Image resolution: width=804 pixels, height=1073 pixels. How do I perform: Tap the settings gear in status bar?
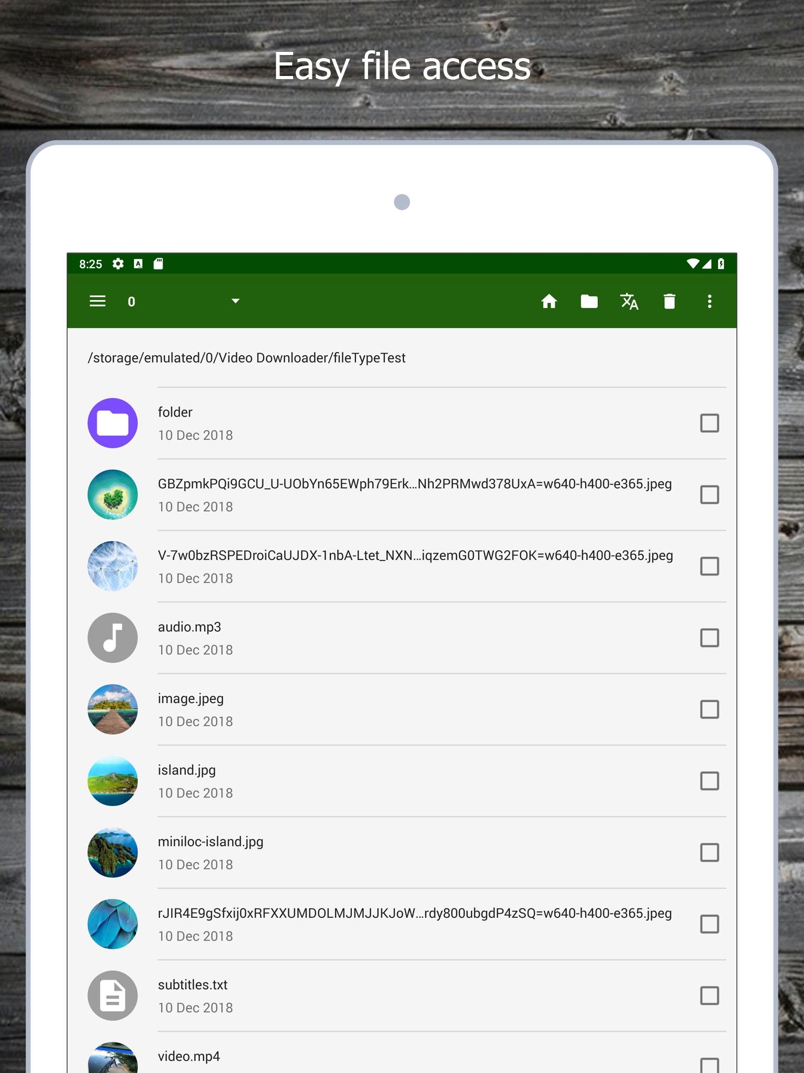(x=118, y=264)
